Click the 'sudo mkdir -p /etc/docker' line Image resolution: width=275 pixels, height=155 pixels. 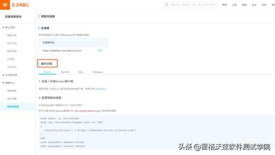click(60, 119)
